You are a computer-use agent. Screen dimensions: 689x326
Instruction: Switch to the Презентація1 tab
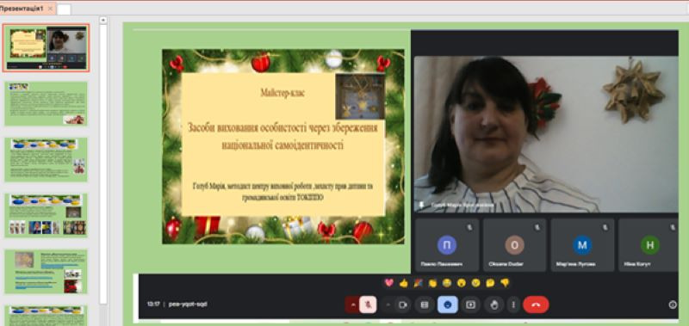click(22, 9)
